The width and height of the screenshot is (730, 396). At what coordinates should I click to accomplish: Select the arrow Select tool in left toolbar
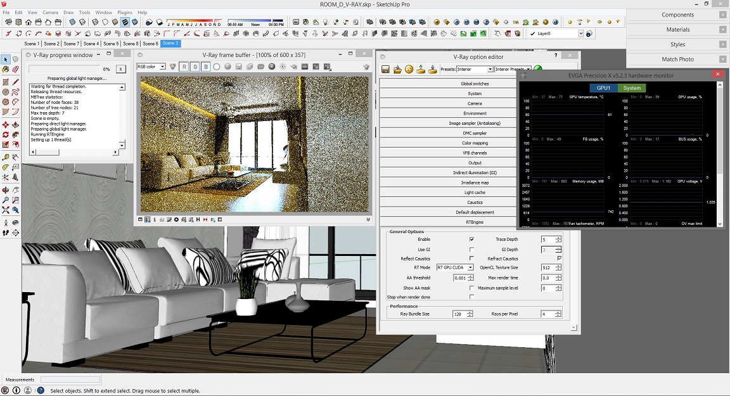6,60
